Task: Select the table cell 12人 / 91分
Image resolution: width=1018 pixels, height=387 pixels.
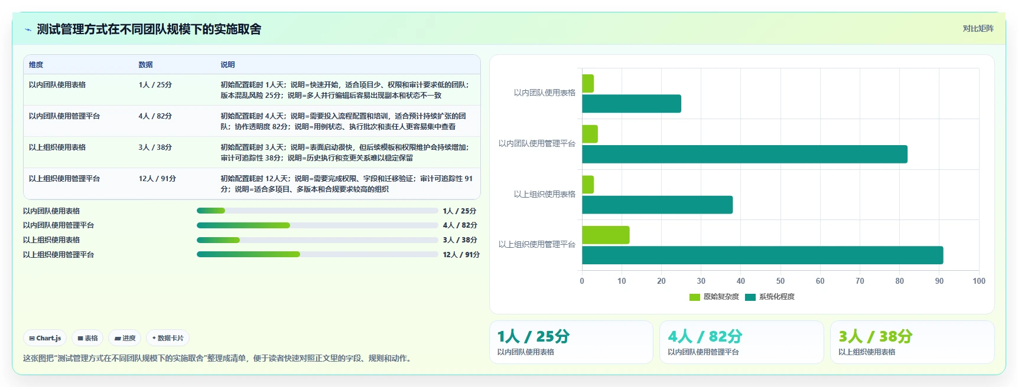Action: click(157, 179)
